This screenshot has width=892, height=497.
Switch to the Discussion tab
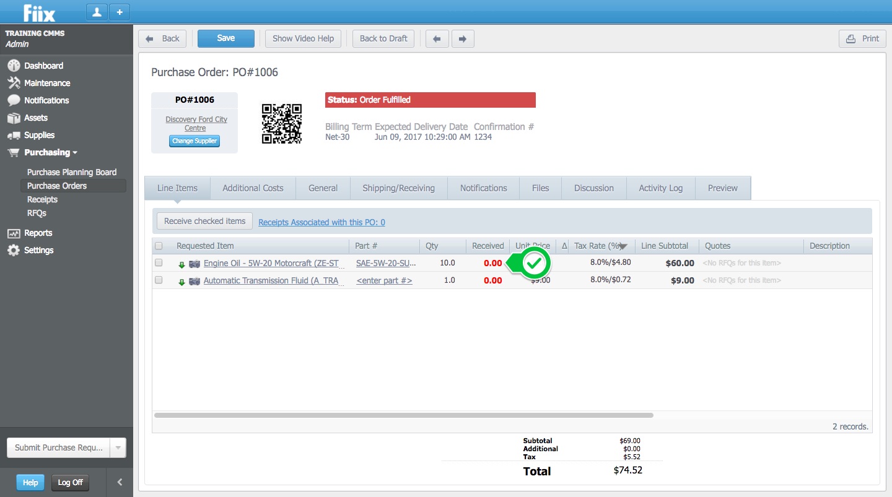[x=593, y=188]
